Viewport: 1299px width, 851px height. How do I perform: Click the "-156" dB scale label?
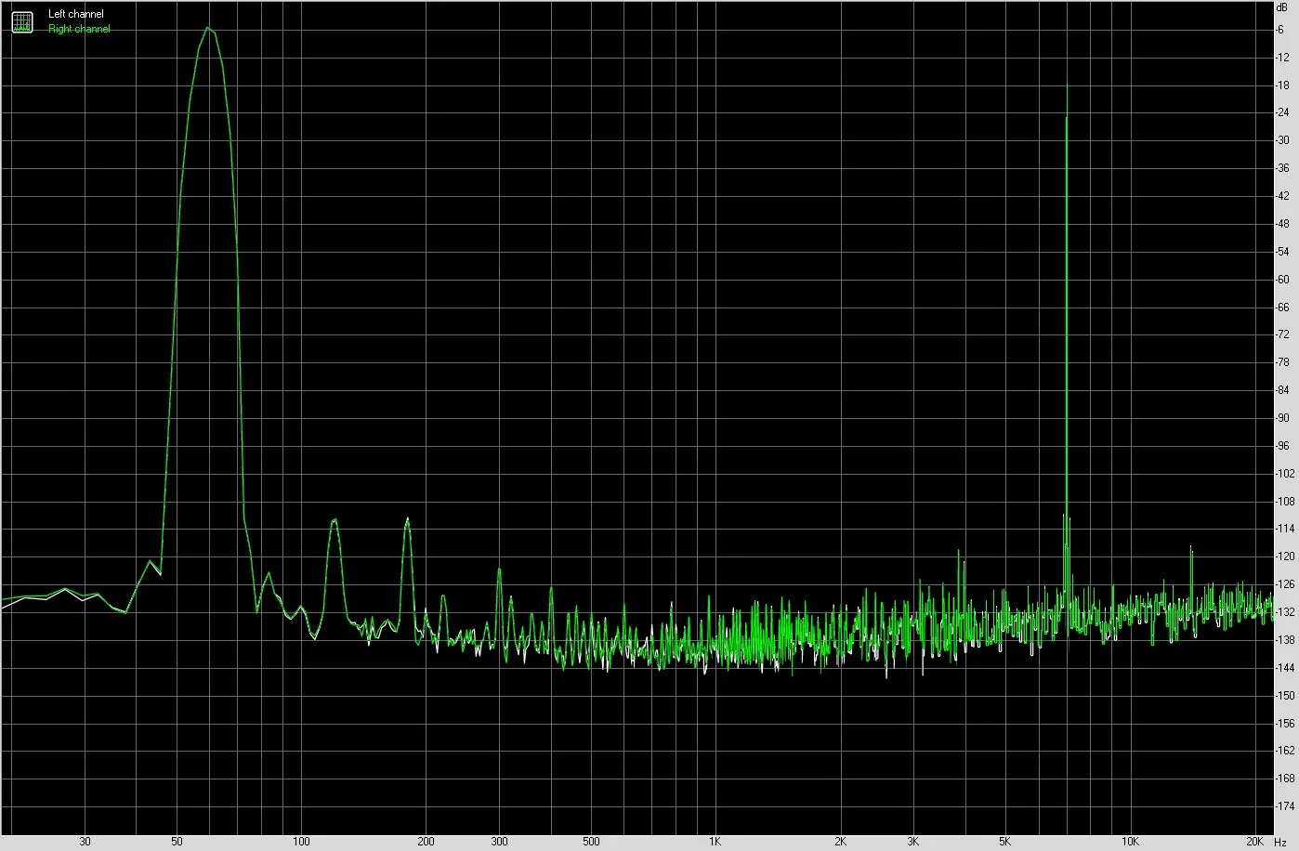[1285, 723]
